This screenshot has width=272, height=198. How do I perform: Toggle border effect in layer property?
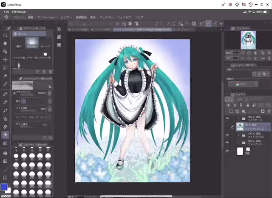[254, 74]
